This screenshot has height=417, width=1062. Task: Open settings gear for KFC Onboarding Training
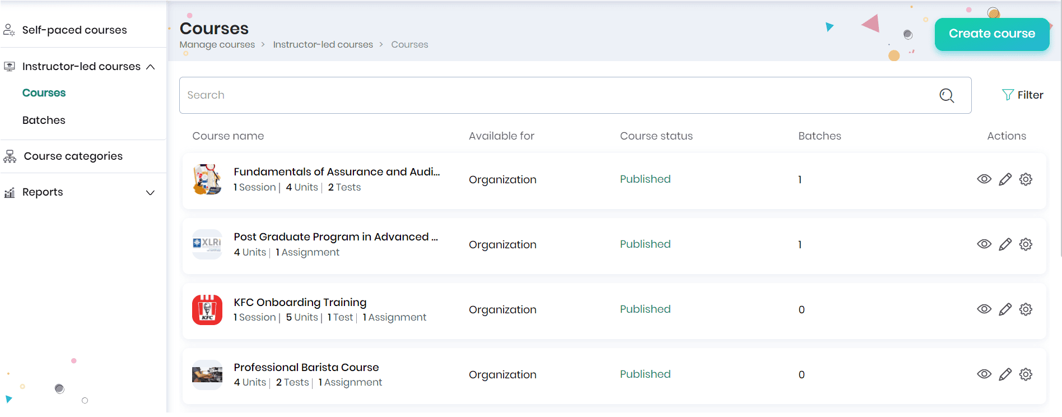[1026, 309]
